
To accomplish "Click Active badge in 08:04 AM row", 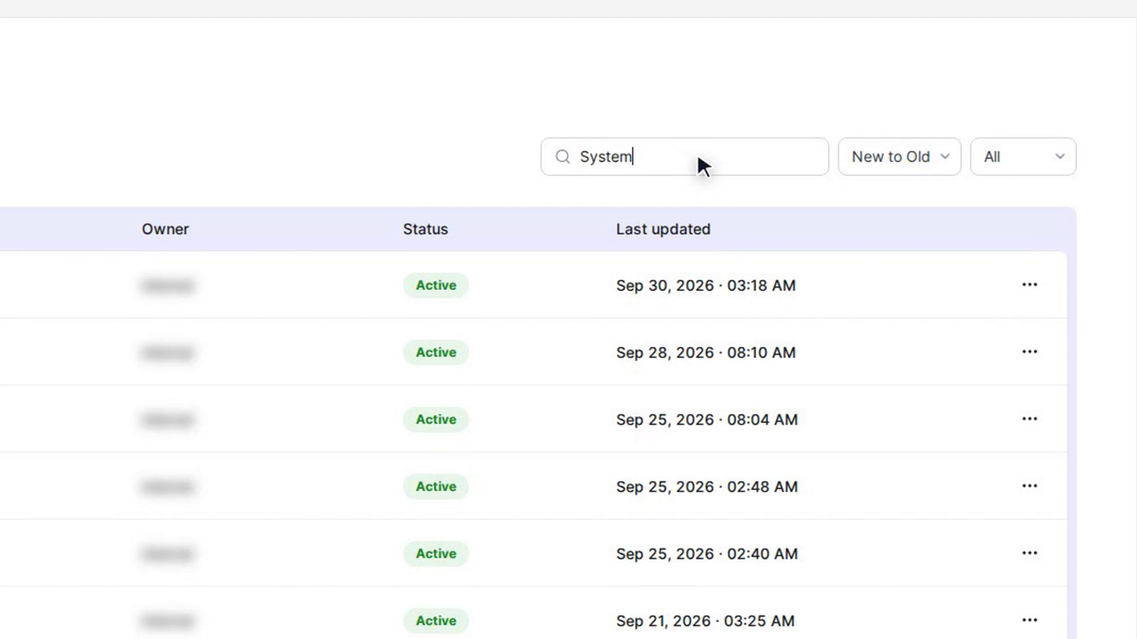I will (x=436, y=419).
